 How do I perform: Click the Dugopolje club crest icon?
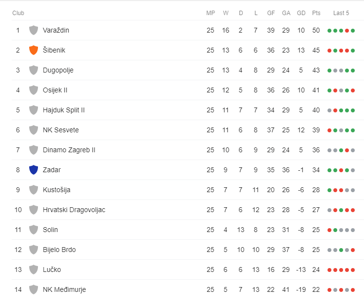point(34,70)
